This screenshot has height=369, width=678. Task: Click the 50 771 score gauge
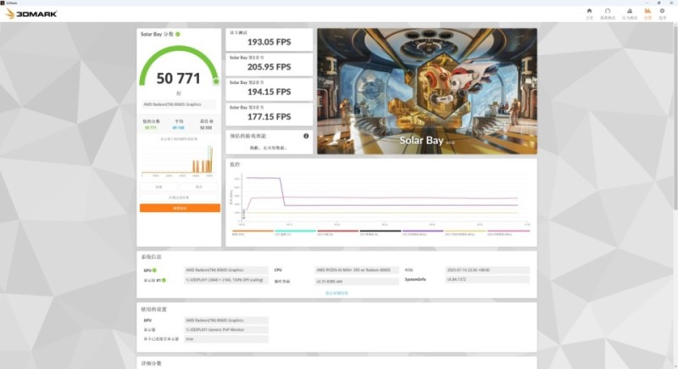tap(179, 75)
